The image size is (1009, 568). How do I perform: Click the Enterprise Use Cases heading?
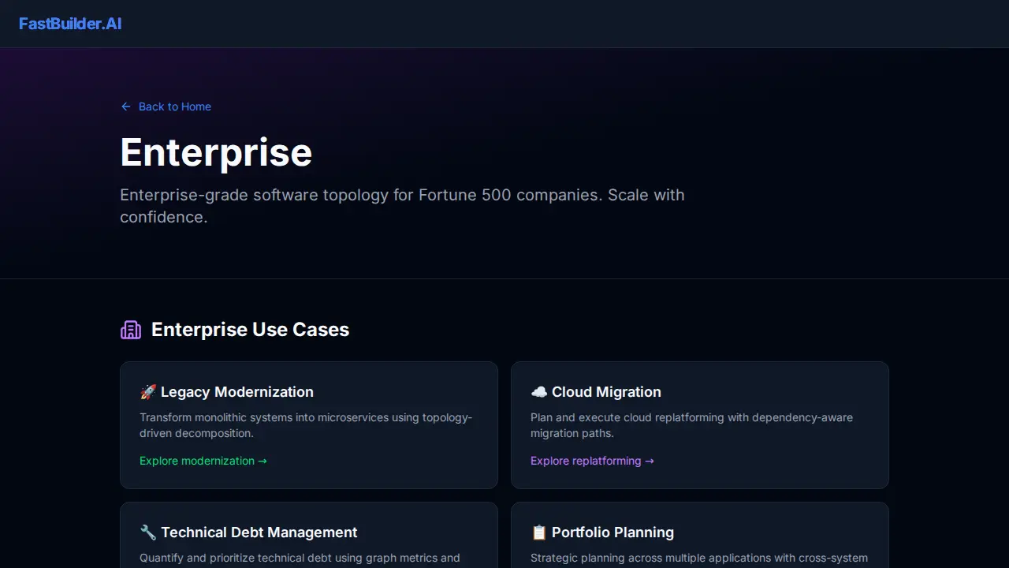pyautogui.click(x=250, y=330)
